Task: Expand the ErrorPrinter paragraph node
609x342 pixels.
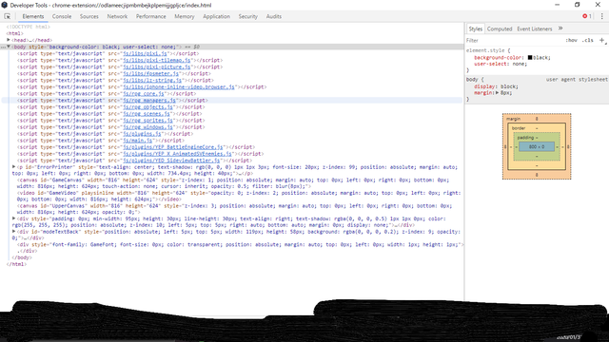Action: 14,167
